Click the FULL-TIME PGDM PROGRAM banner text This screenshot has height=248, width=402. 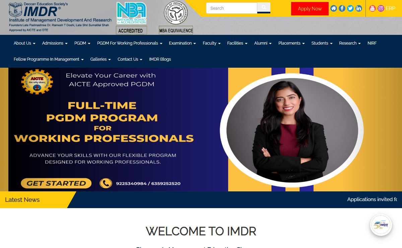pyautogui.click(x=102, y=112)
